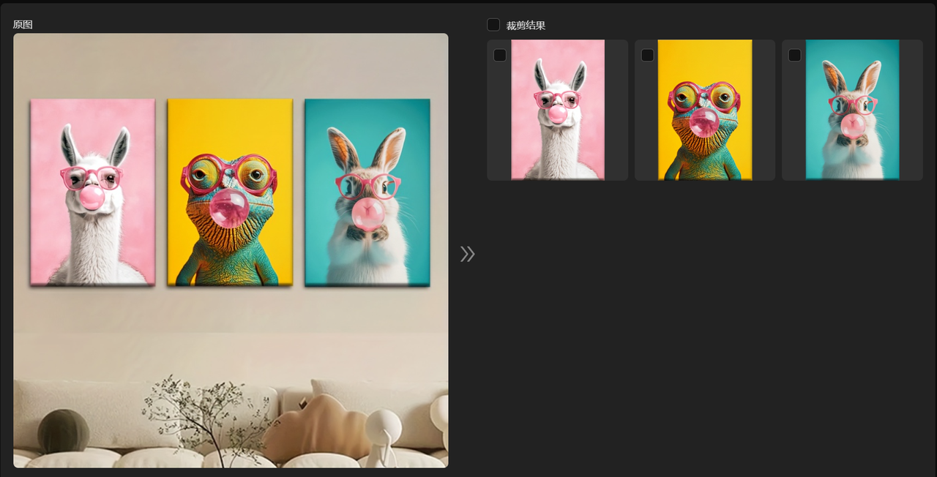Click the pink llama painting in original image

tap(92, 192)
